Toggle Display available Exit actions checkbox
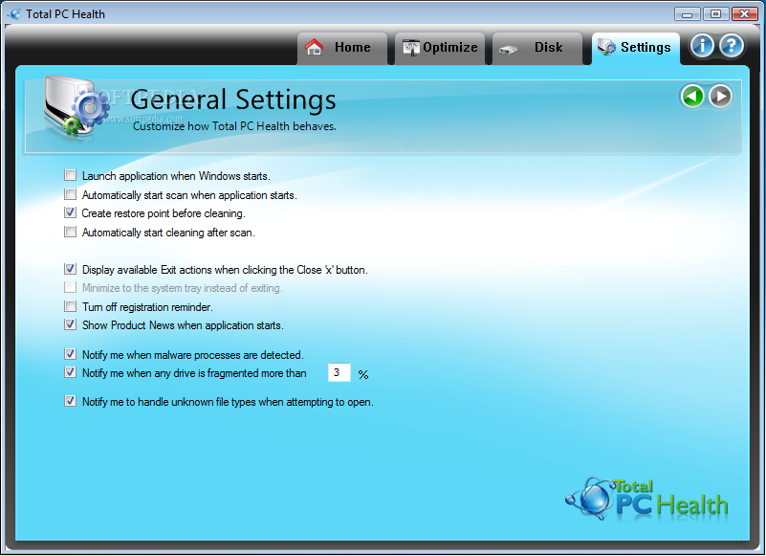Image resolution: width=766 pixels, height=556 pixels. pos(71,269)
